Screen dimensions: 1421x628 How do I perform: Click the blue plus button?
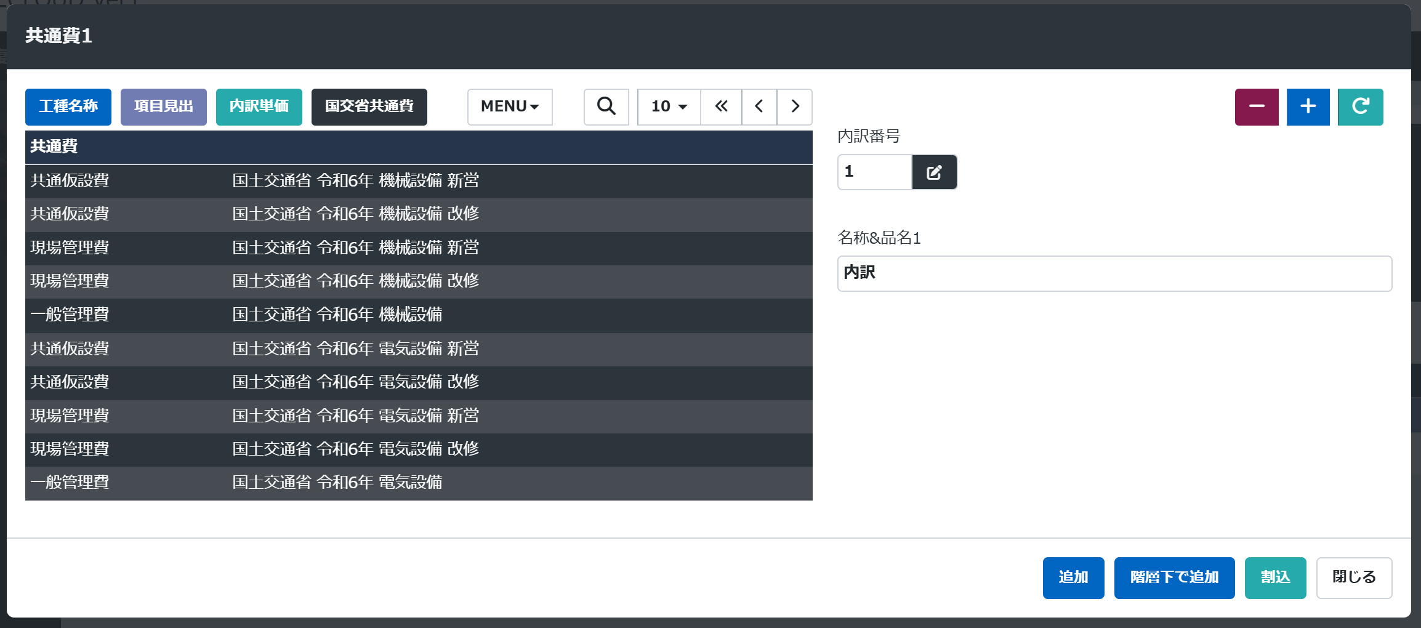[1308, 107]
